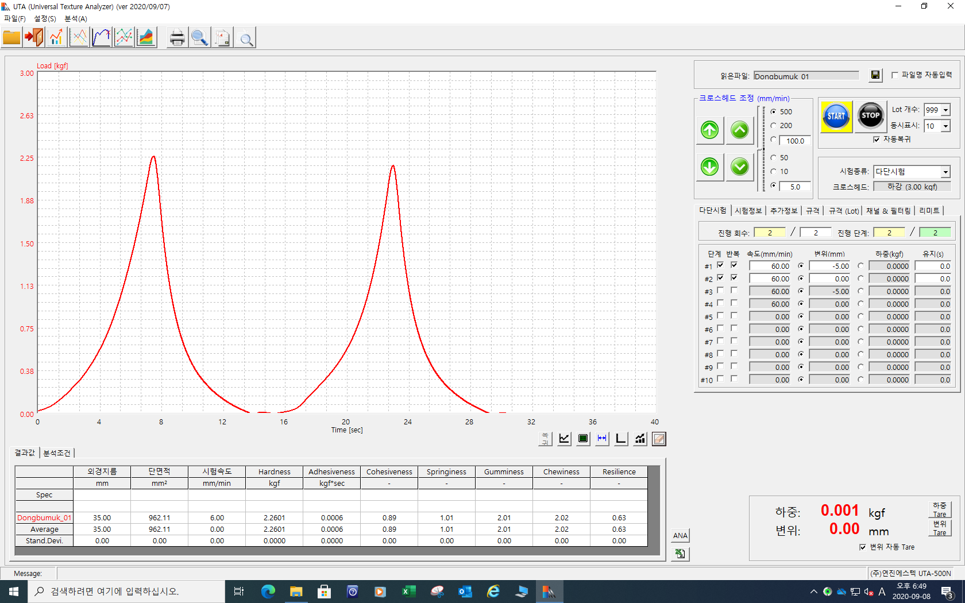Open the 동시표시 dropdown

click(945, 126)
